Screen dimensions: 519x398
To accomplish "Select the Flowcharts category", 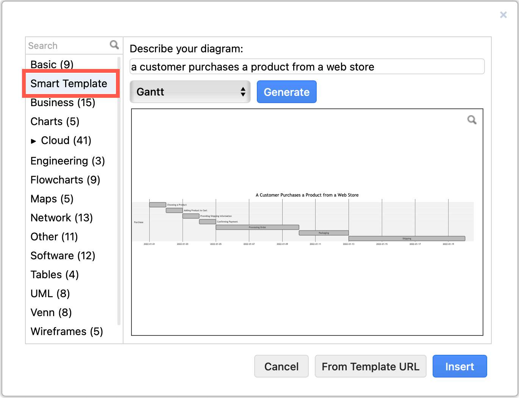I will (x=65, y=180).
